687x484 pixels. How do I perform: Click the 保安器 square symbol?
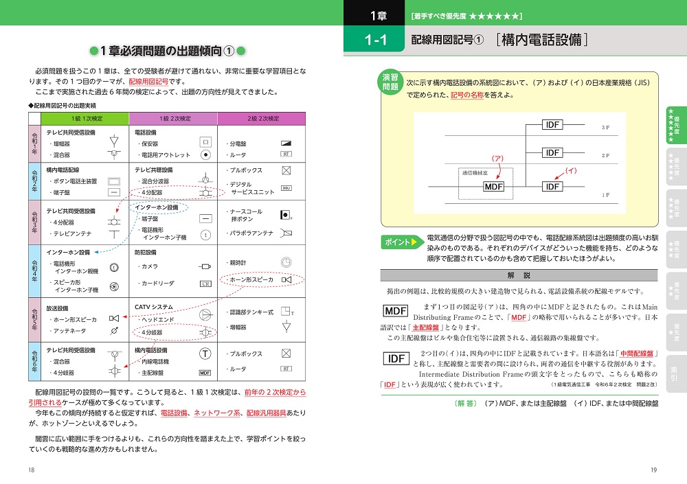pyautogui.click(x=205, y=142)
